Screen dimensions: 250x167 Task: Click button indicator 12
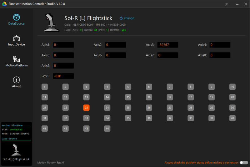65,97
